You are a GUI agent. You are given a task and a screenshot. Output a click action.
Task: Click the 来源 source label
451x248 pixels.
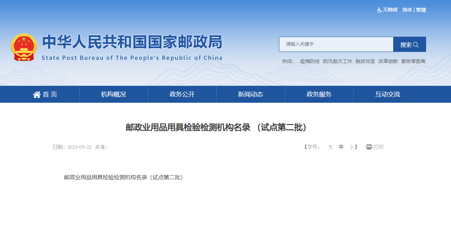tap(101, 147)
